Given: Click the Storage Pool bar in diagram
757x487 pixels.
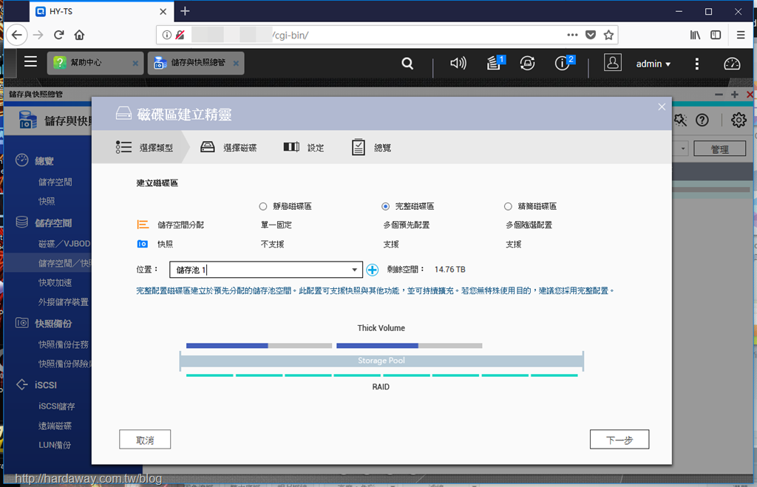Looking at the screenshot, I should [381, 361].
